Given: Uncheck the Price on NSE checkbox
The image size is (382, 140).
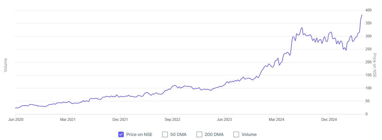Looking at the screenshot, I should coord(121,134).
